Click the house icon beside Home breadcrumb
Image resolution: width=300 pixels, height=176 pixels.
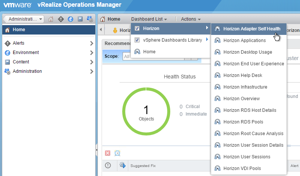(x=102, y=19)
